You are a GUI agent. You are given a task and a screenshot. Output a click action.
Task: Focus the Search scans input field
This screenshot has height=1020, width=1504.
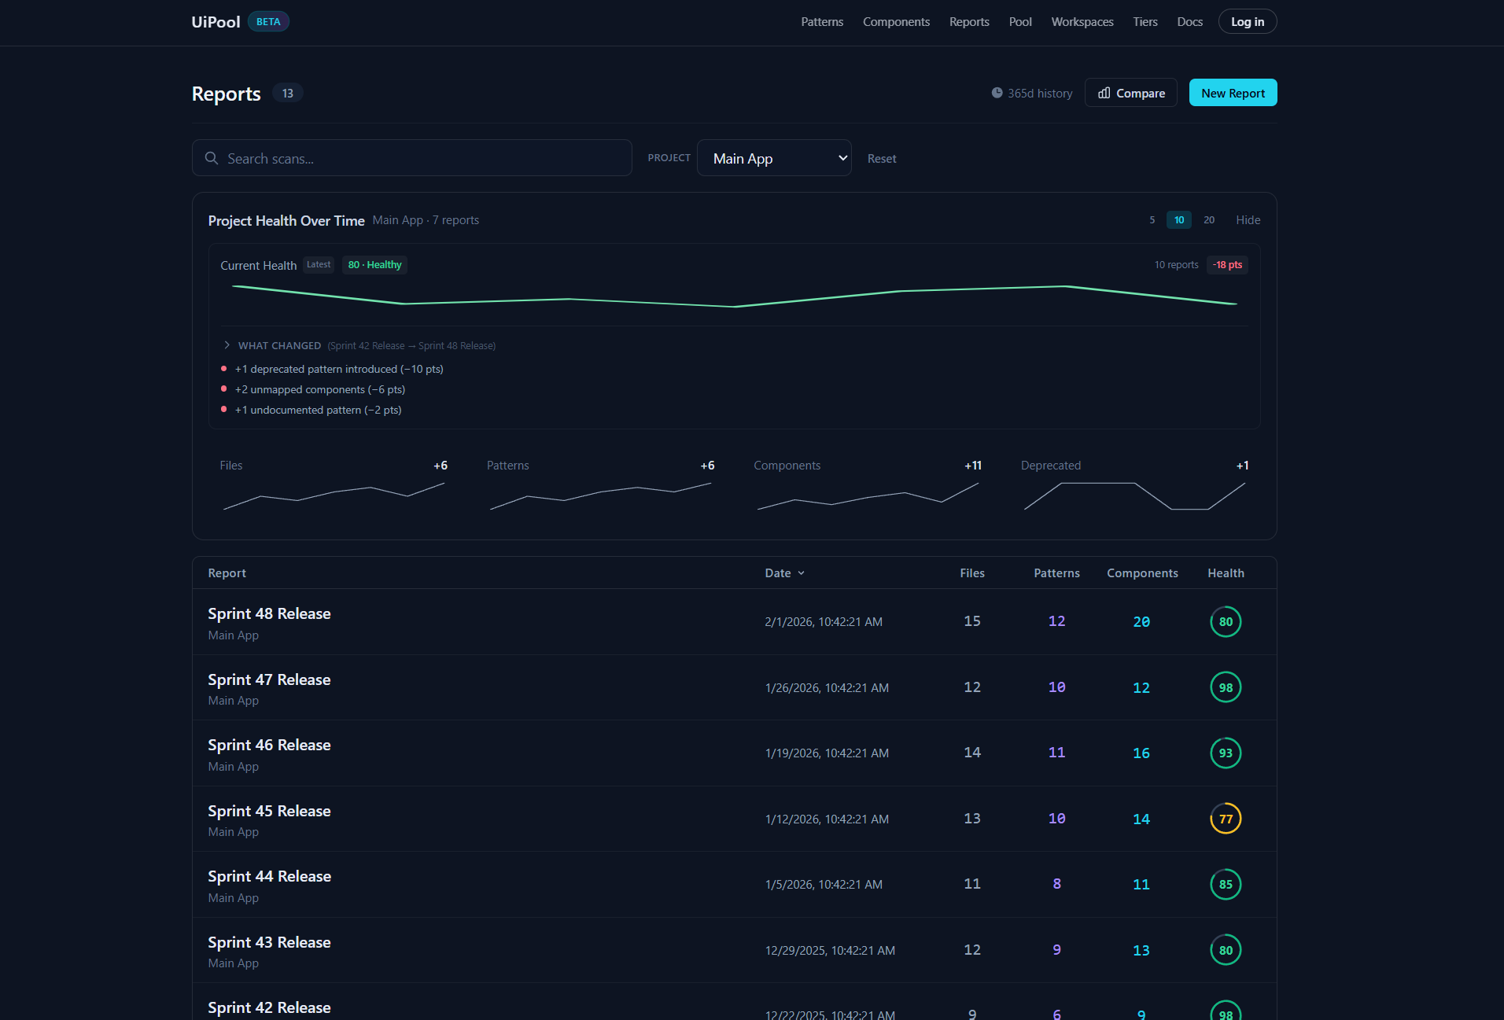tap(412, 158)
